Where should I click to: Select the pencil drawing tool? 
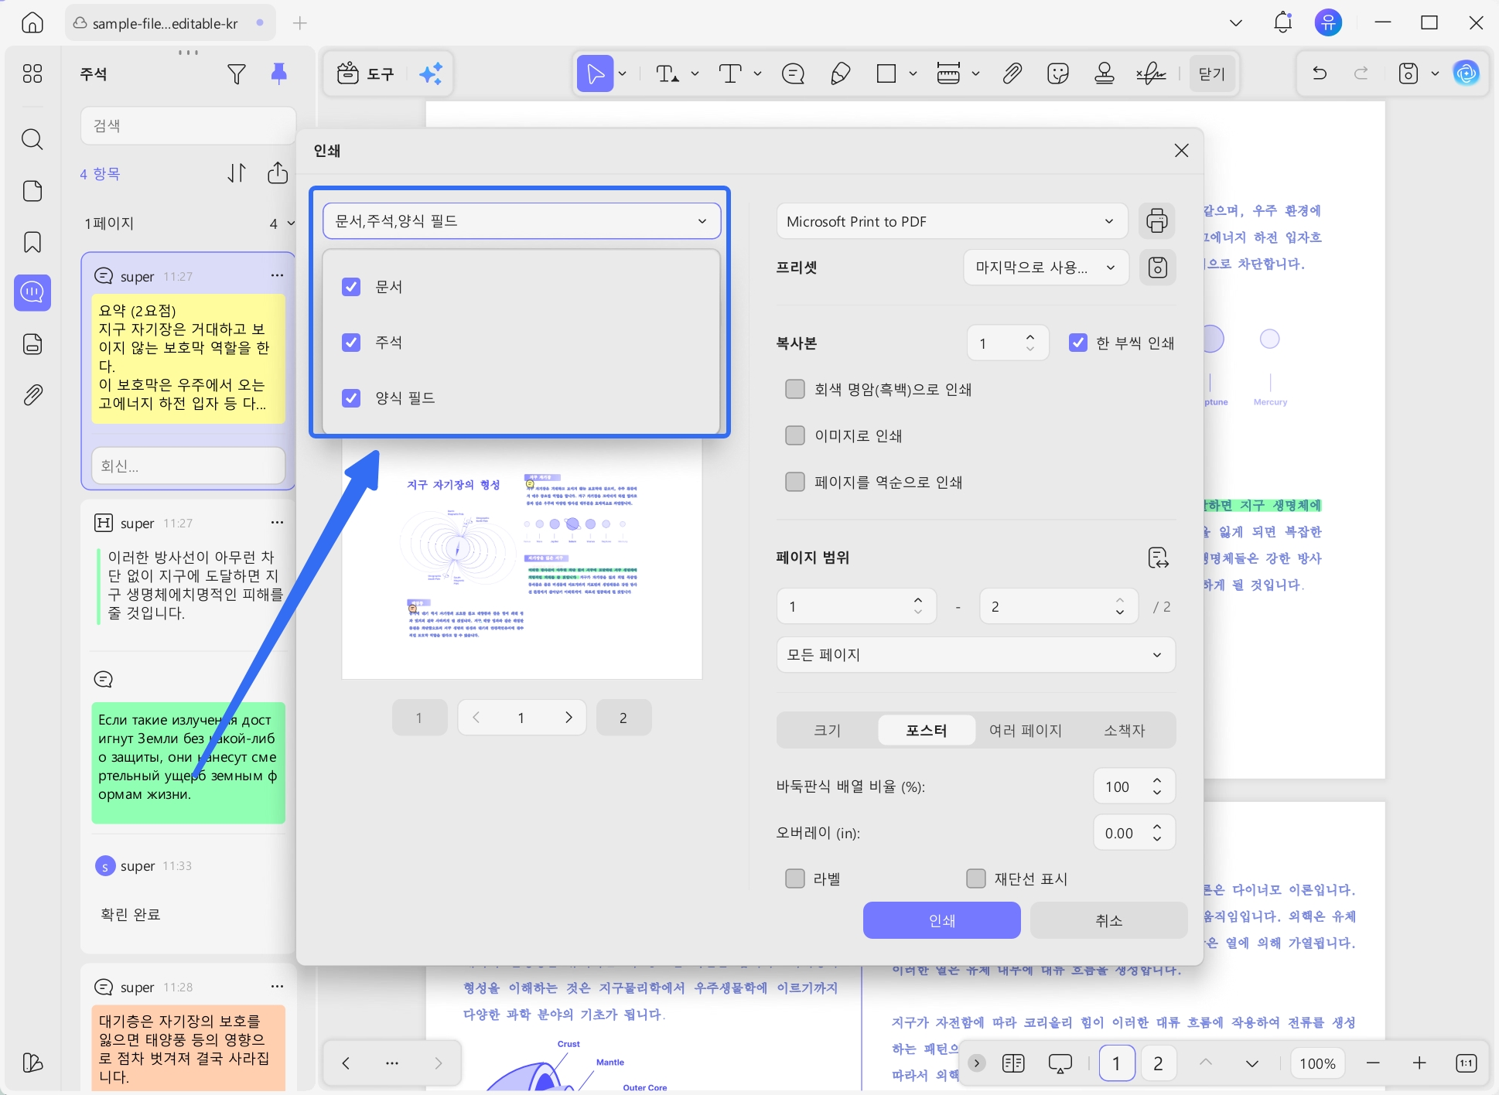tap(840, 73)
